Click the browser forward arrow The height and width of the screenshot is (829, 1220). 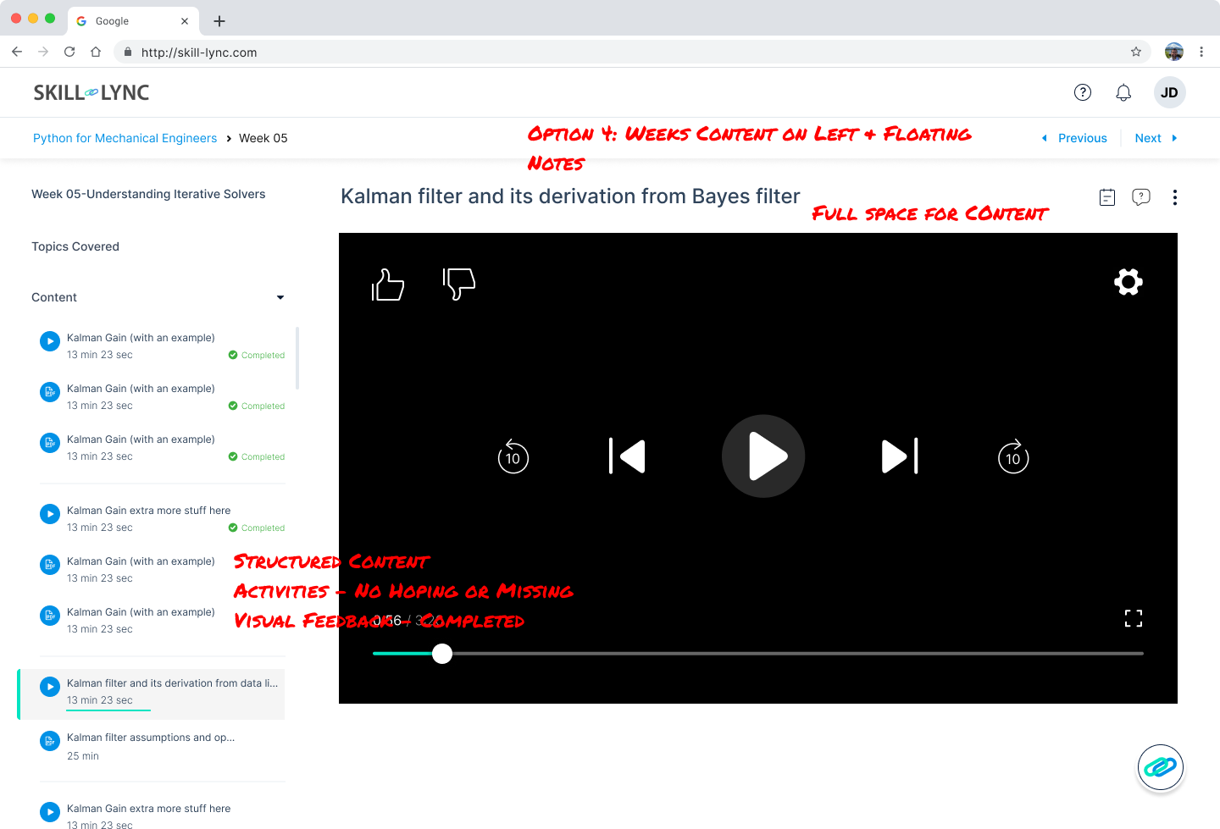point(43,52)
